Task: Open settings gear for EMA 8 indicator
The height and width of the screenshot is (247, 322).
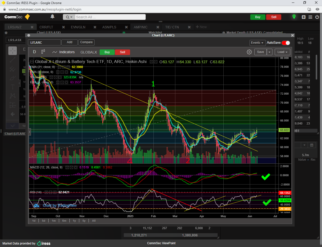Action: (x=62, y=72)
